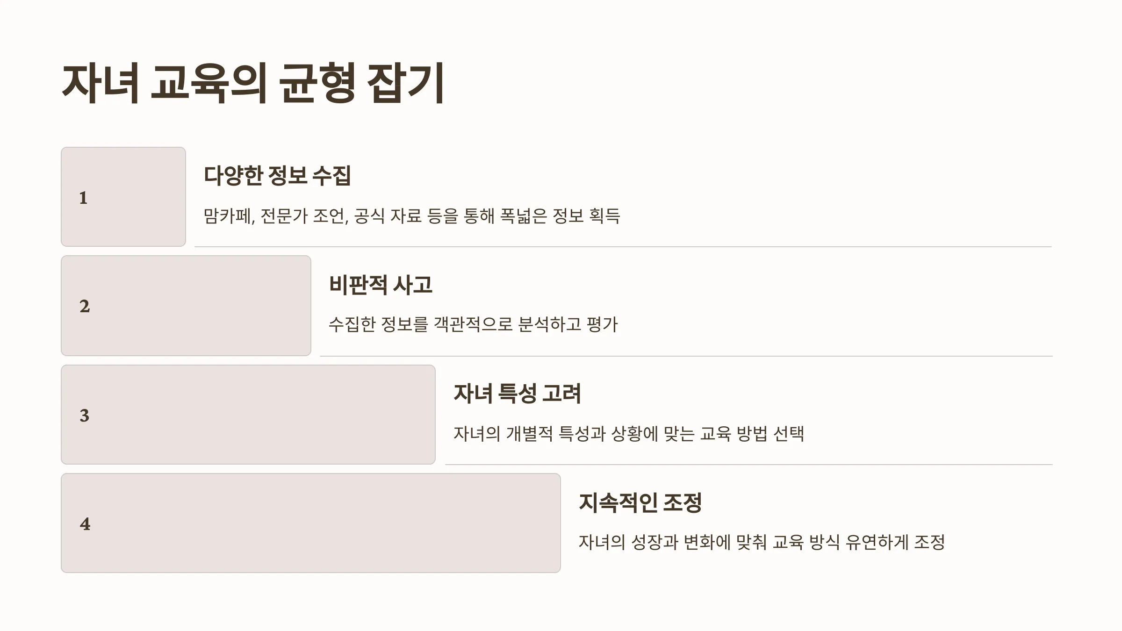Click the text 수집한 정보를 객관적으로 분석하고 평가
Screen dimensions: 1122x631
(x=473, y=324)
